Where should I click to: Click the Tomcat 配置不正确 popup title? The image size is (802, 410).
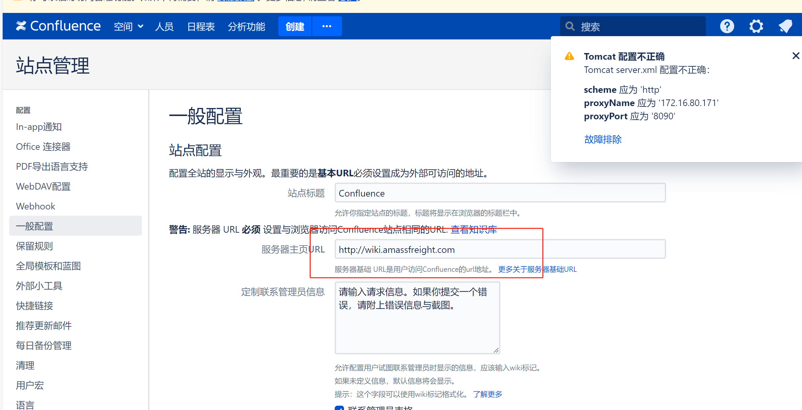click(624, 57)
